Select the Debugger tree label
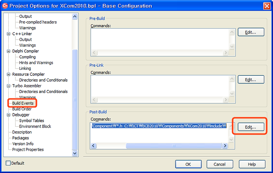The width and height of the screenshot is (273, 173). [x=21, y=115]
